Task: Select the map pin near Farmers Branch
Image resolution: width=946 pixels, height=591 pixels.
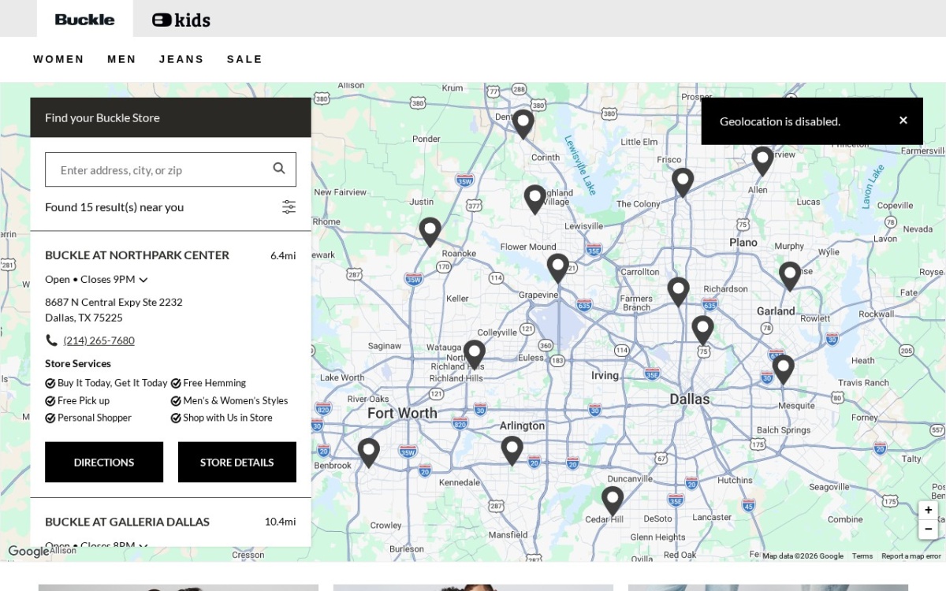Action: click(x=679, y=292)
